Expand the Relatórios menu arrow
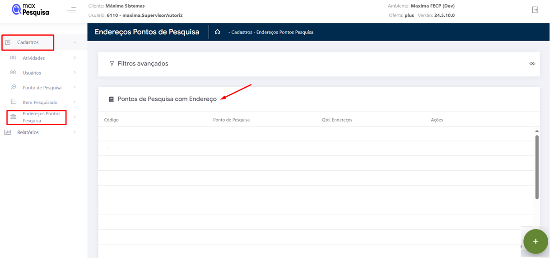The image size is (550, 258). [x=75, y=132]
